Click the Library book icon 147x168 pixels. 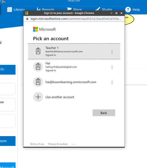coord(9,9)
